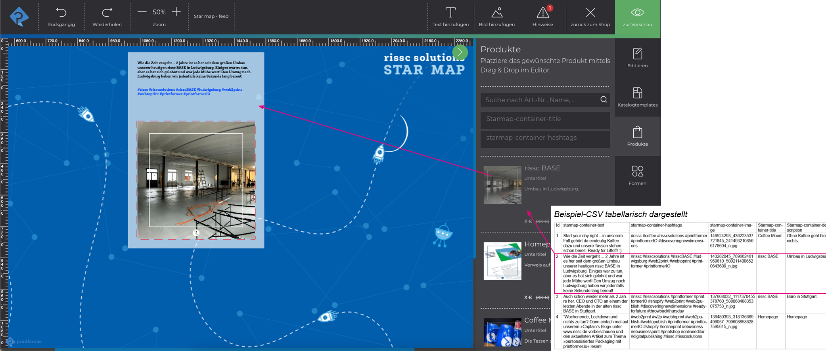The image size is (826, 351).
Task: Increase zoom with the plus button
Action: coord(176,12)
